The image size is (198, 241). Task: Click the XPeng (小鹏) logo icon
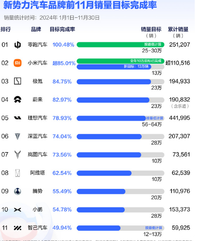click(x=18, y=210)
